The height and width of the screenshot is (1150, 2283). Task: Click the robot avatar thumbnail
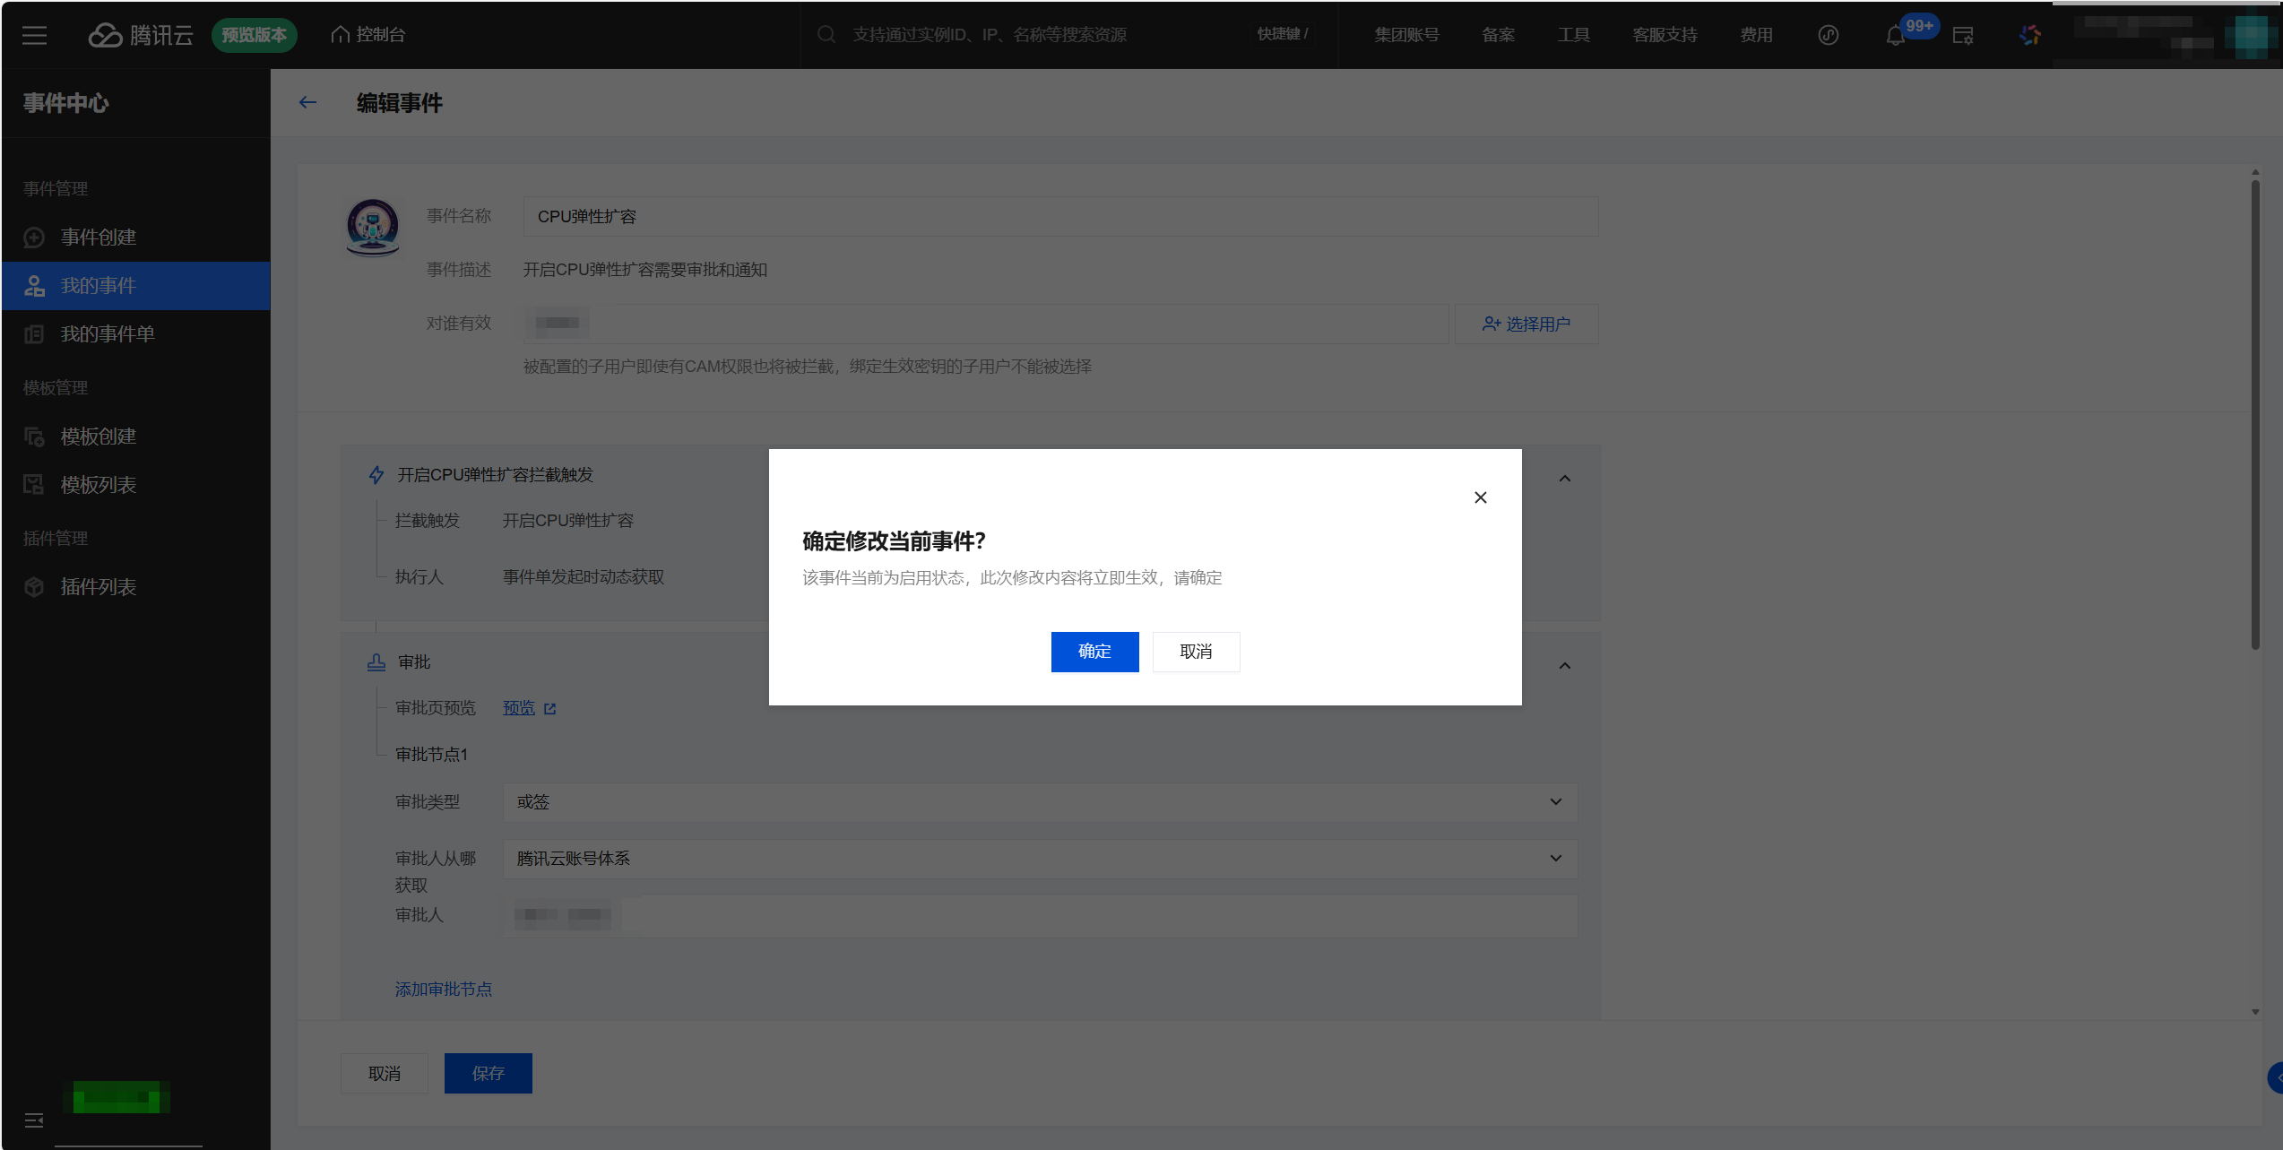click(373, 226)
